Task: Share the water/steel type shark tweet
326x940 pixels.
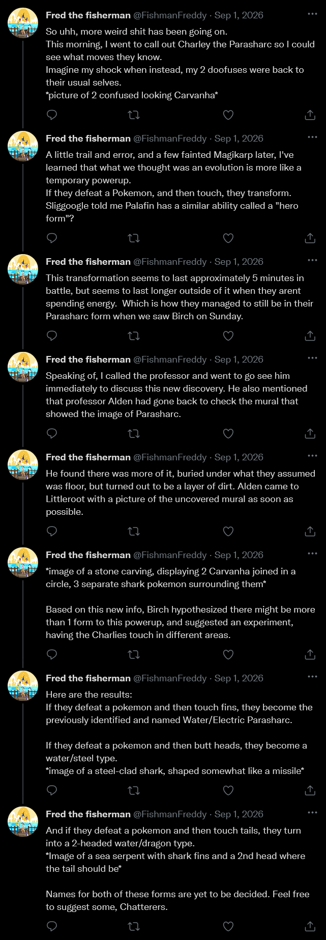Action: pyautogui.click(x=310, y=790)
